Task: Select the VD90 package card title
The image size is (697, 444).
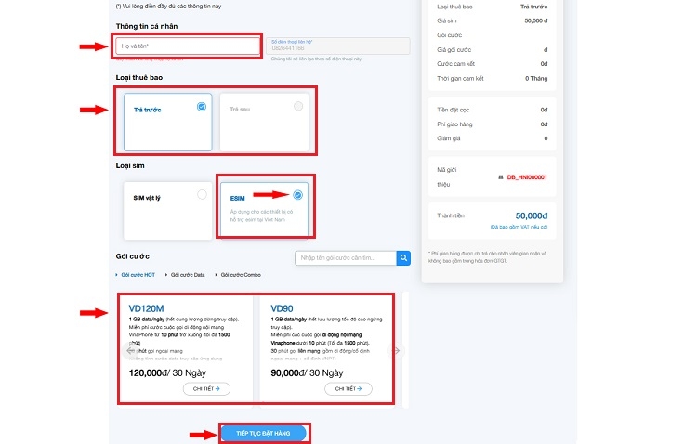Action: tap(283, 307)
